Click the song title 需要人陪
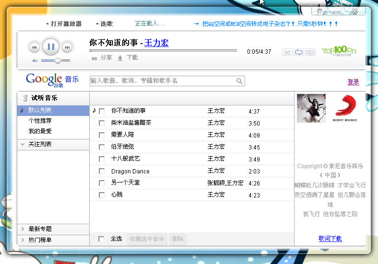The height and width of the screenshot is (264, 378). click(122, 135)
